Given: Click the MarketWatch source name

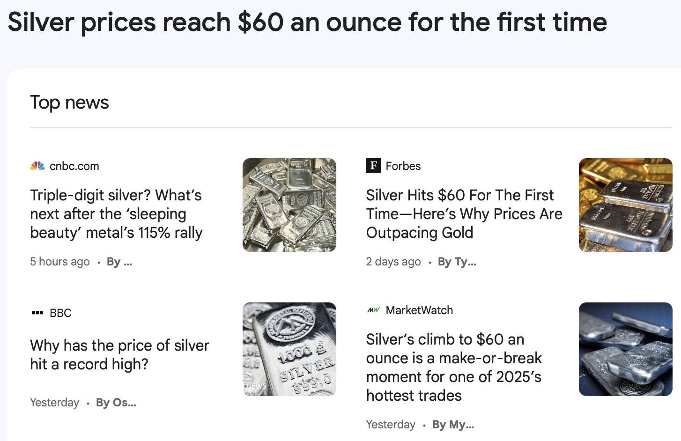Looking at the screenshot, I should 419,310.
